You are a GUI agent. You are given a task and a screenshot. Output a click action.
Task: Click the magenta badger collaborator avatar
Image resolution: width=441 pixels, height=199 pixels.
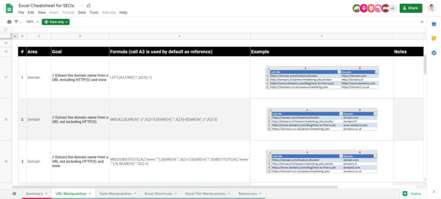[363, 8]
